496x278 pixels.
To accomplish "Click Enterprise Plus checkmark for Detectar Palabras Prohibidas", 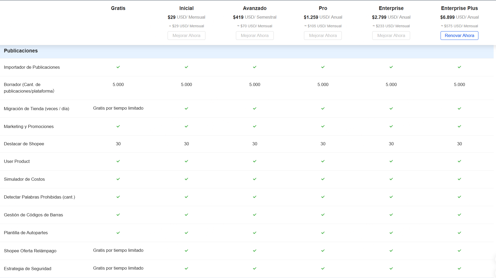I will pos(459,197).
